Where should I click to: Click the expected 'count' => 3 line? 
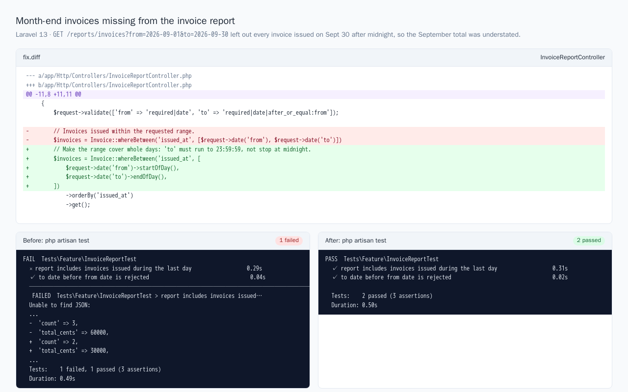click(x=53, y=323)
